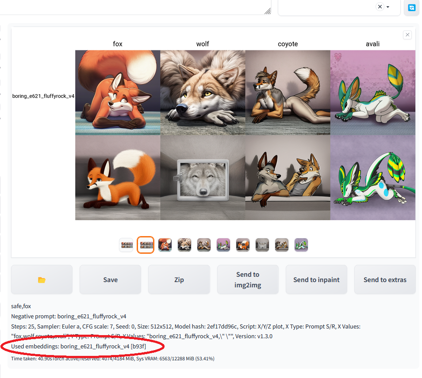Close the gallery preview with the X
The image size is (422, 378).
point(407,35)
